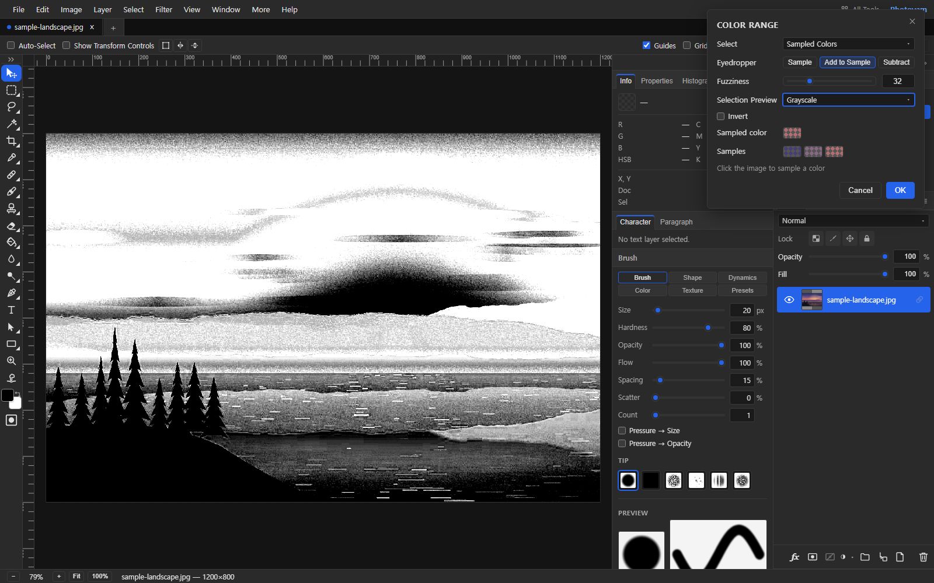Image resolution: width=934 pixels, height=583 pixels.
Task: Click the layer effects fx icon
Action: click(x=794, y=557)
